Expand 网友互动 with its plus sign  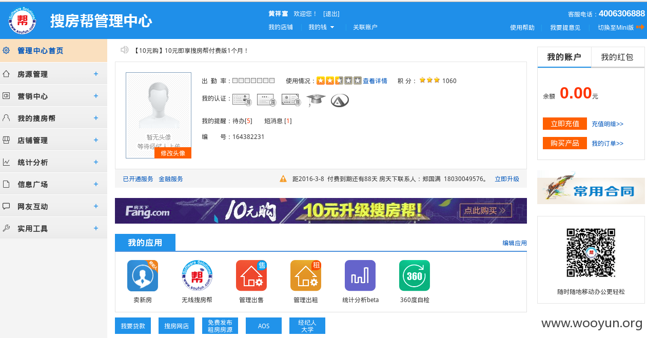(96, 206)
